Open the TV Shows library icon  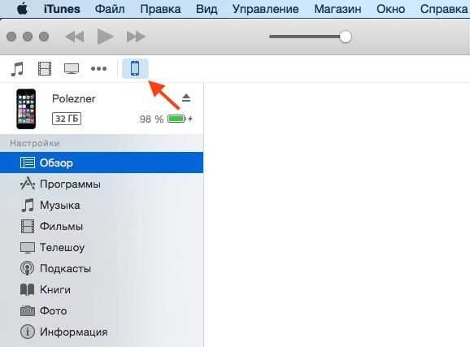72,68
